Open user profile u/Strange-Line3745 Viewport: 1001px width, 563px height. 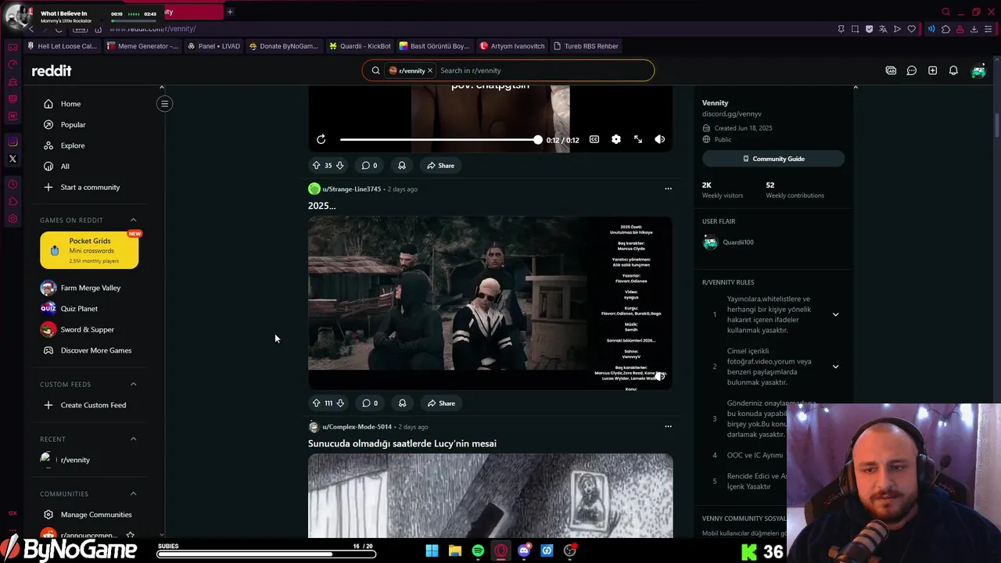coord(351,188)
